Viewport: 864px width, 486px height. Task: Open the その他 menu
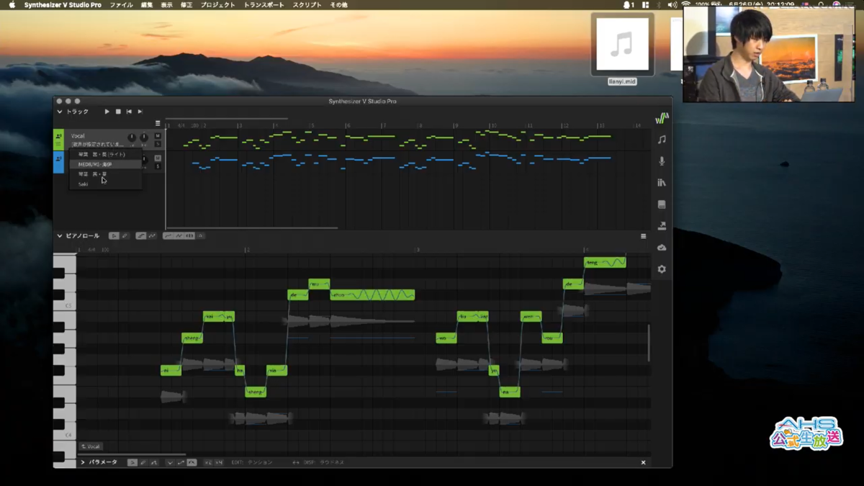[338, 5]
